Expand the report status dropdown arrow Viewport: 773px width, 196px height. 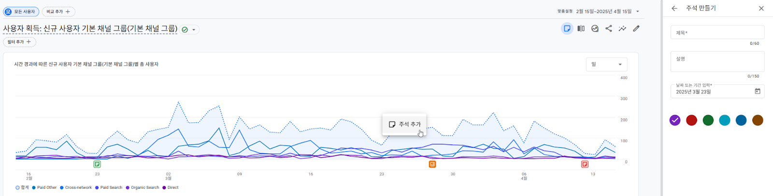(194, 30)
